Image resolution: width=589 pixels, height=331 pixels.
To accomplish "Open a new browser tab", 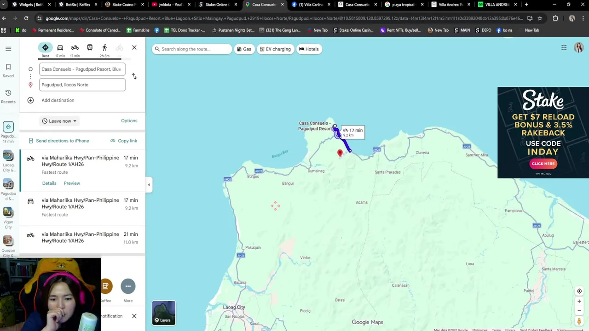I will coord(526,5).
